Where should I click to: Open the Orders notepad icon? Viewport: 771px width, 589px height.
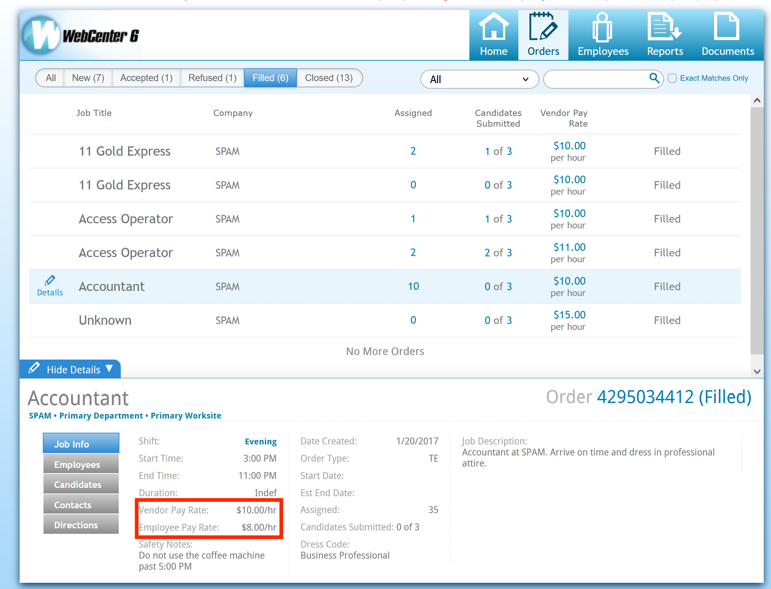tap(543, 26)
